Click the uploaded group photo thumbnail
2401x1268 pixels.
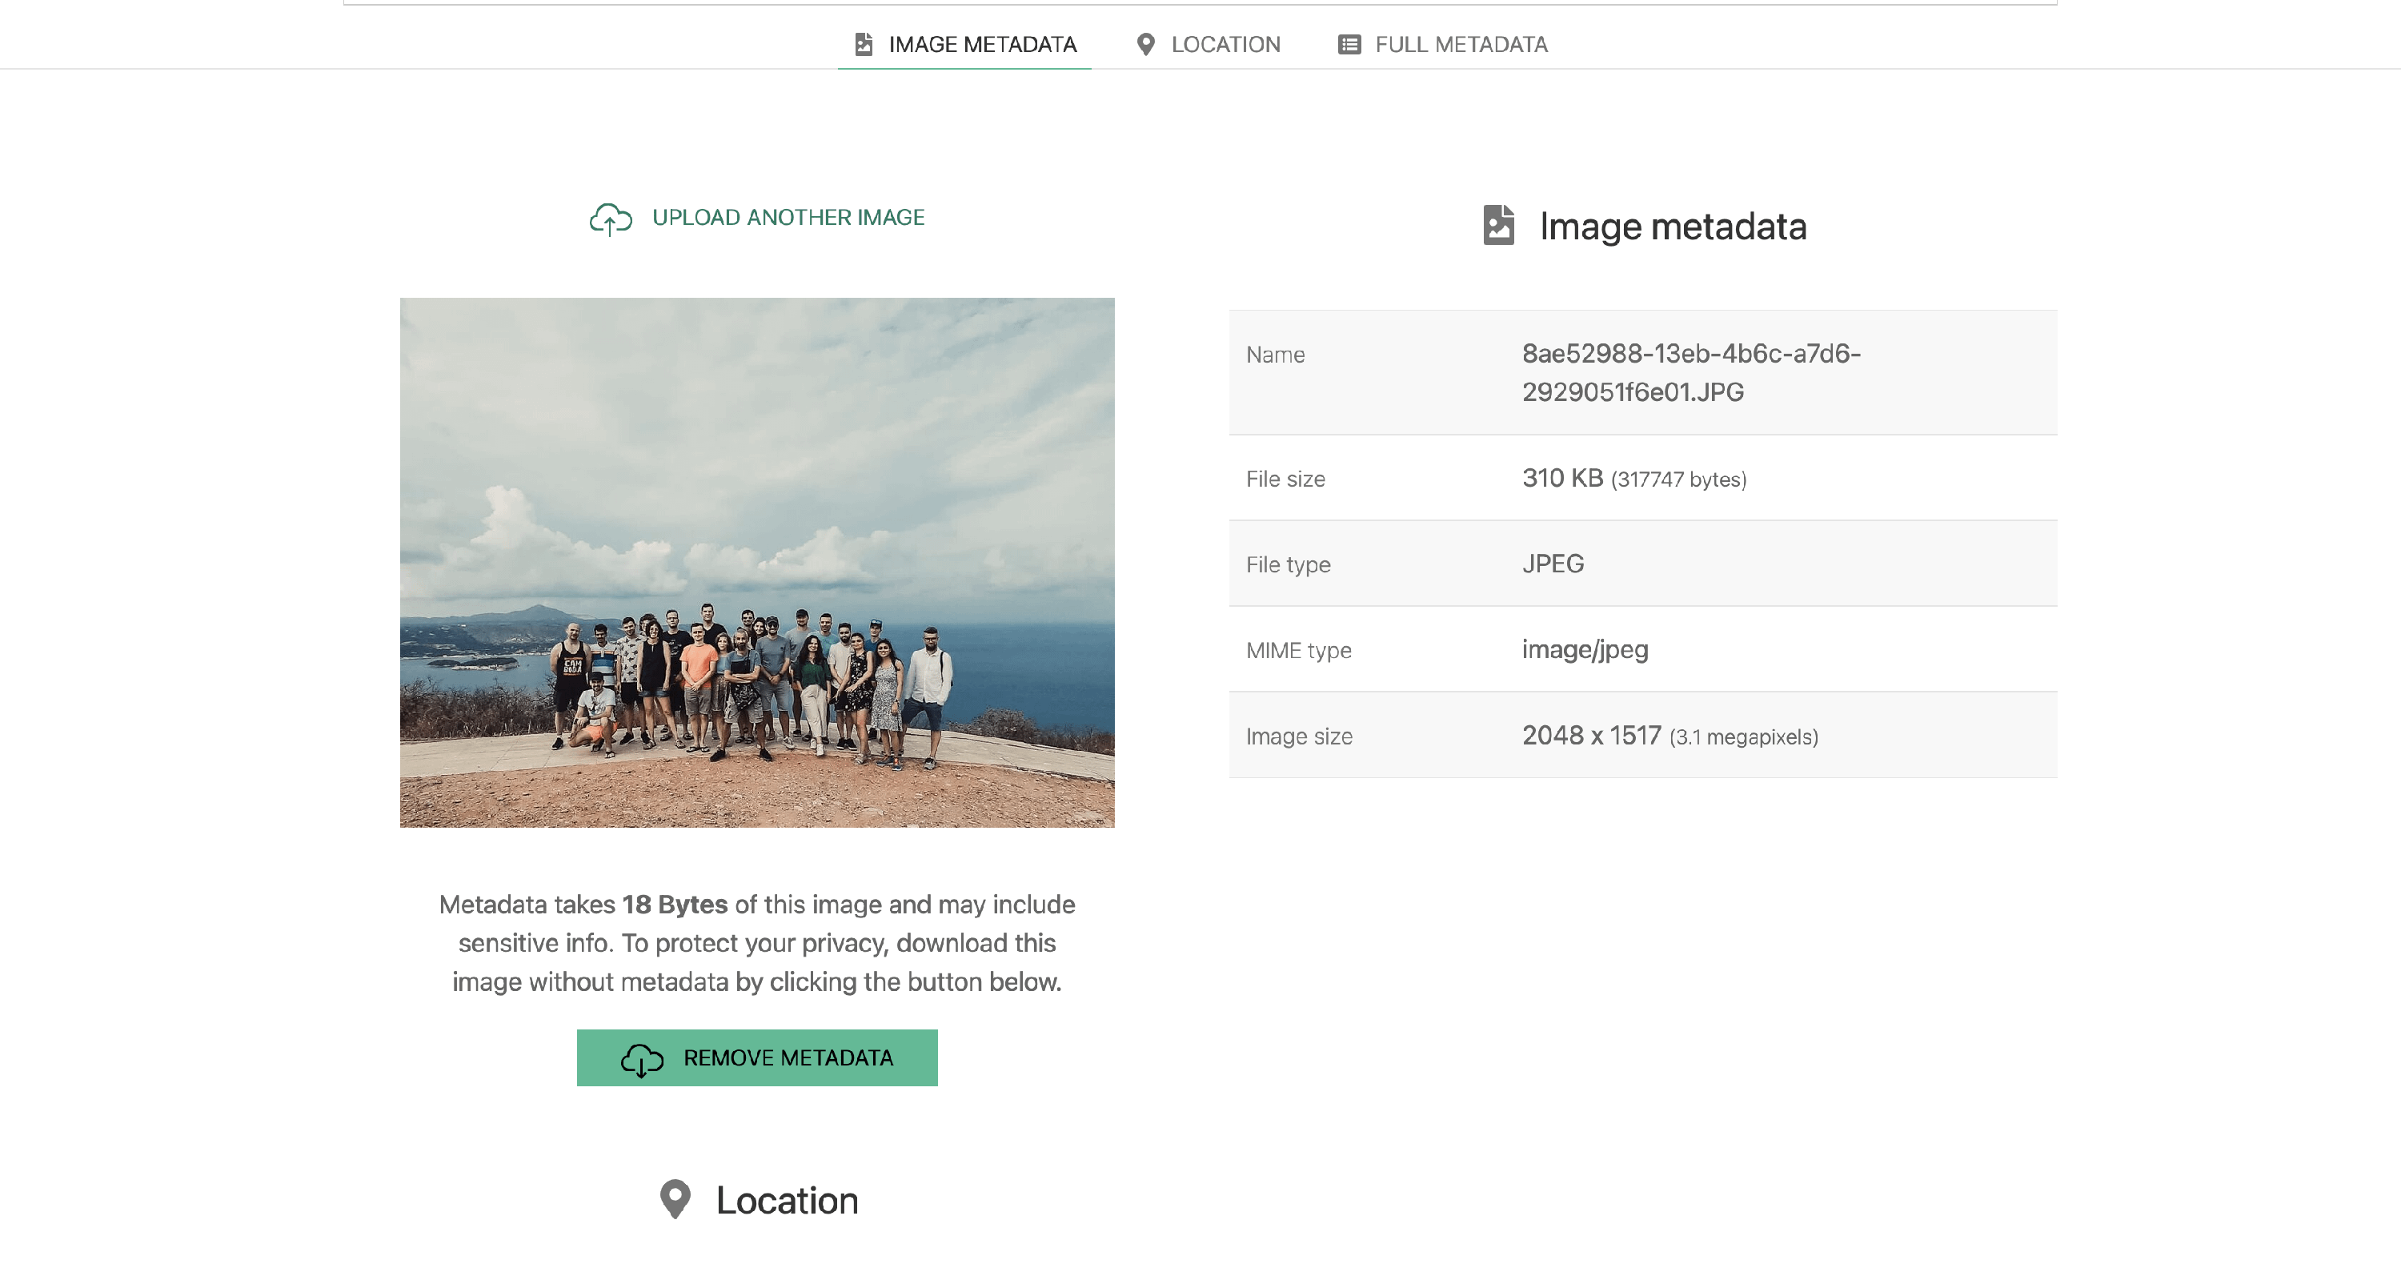(x=757, y=562)
